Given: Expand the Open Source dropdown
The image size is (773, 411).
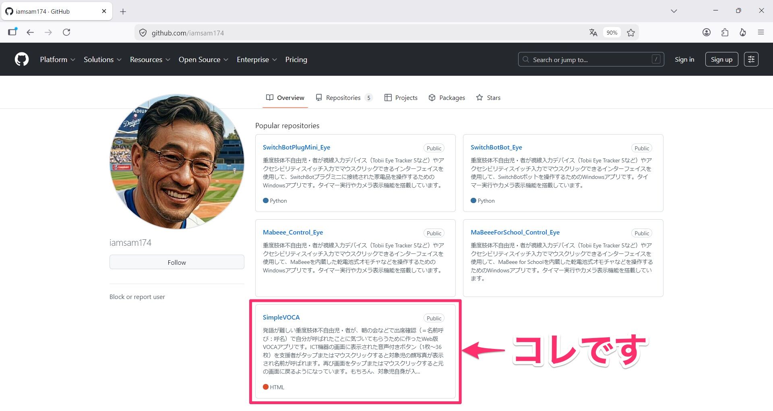Looking at the screenshot, I should (x=203, y=59).
